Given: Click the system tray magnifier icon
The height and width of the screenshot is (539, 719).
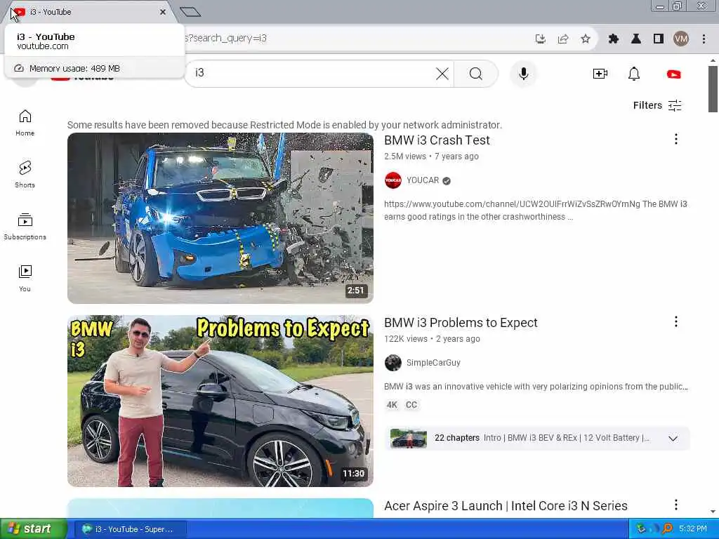Looking at the screenshot, I should (x=668, y=528).
